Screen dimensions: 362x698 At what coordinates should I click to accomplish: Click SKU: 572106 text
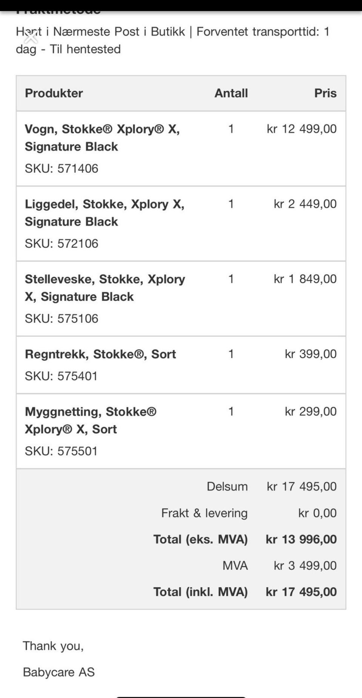point(61,244)
